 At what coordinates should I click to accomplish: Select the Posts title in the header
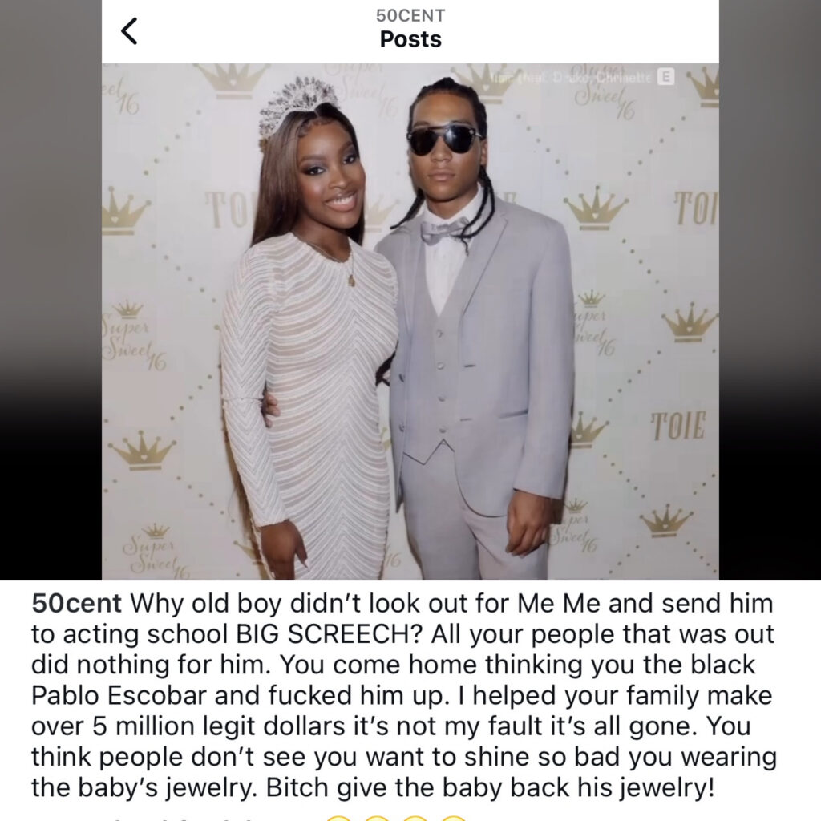410,39
